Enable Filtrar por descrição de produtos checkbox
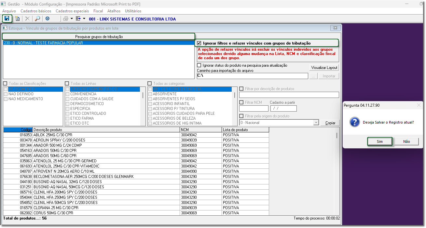426x228 pixels. tap(241, 89)
